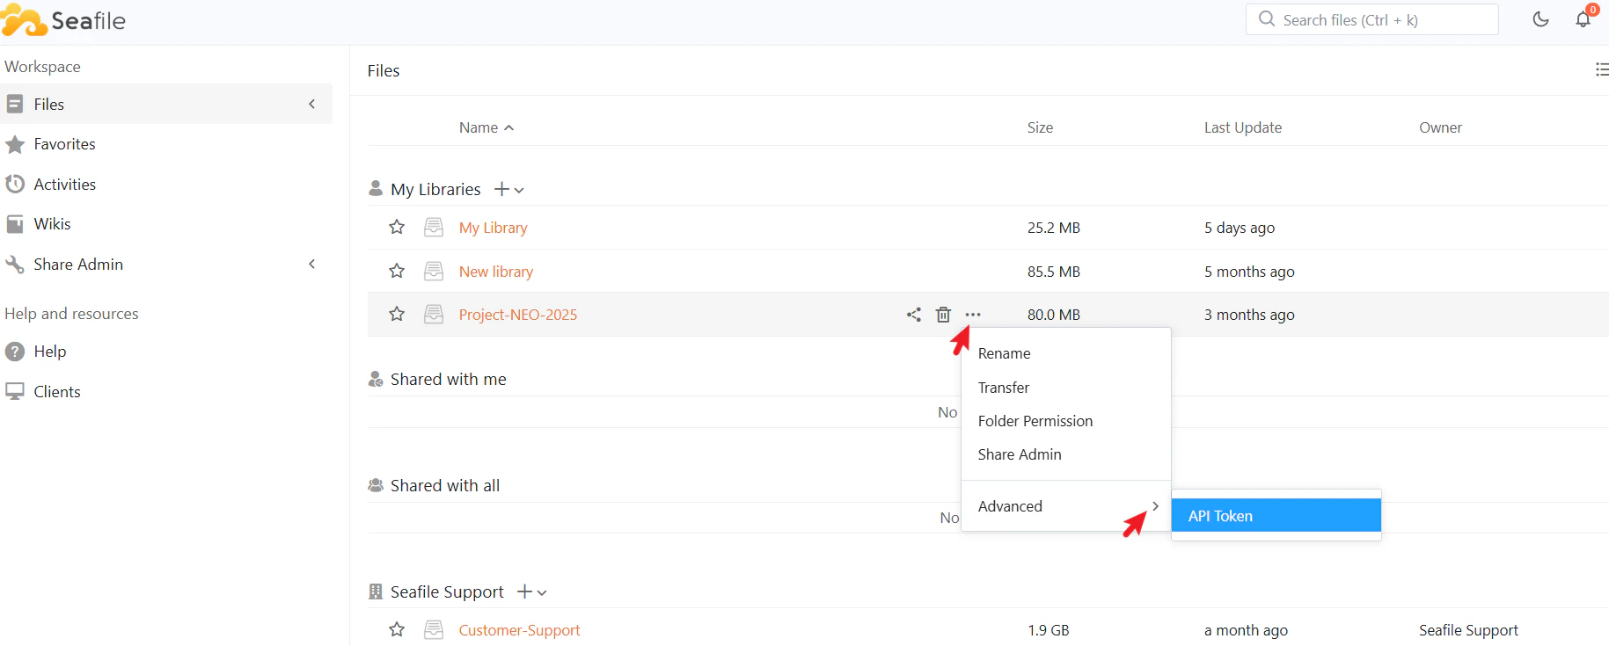Click the Owner column header
The height and width of the screenshot is (646, 1609).
point(1440,127)
